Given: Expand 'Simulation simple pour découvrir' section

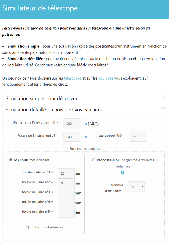Looking at the screenshot, I should click(x=42, y=99).
